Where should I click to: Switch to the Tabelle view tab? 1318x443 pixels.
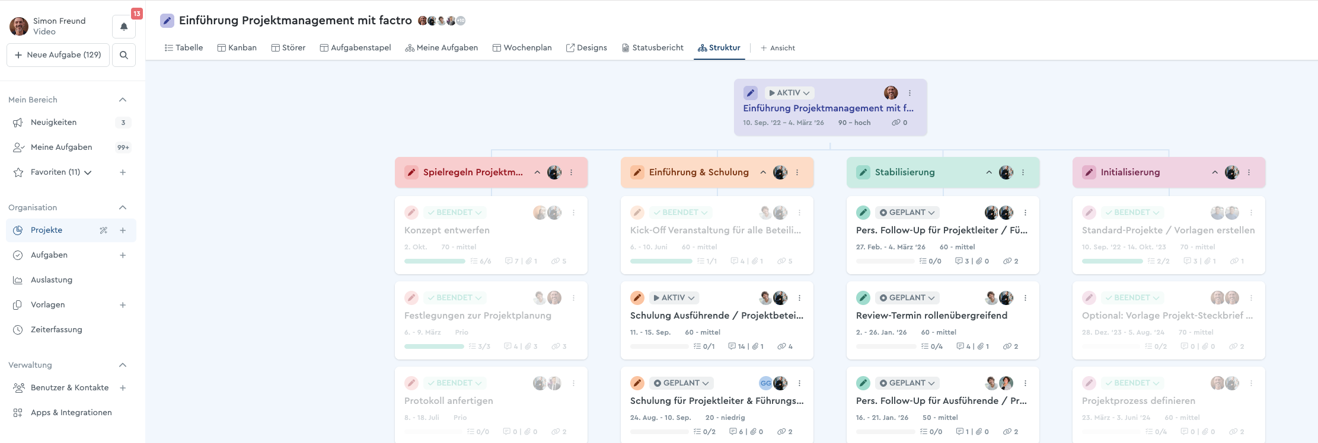pyautogui.click(x=184, y=48)
